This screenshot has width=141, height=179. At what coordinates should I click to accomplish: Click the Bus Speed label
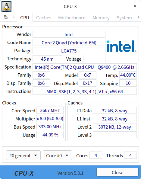pyautogui.click(x=24, y=127)
